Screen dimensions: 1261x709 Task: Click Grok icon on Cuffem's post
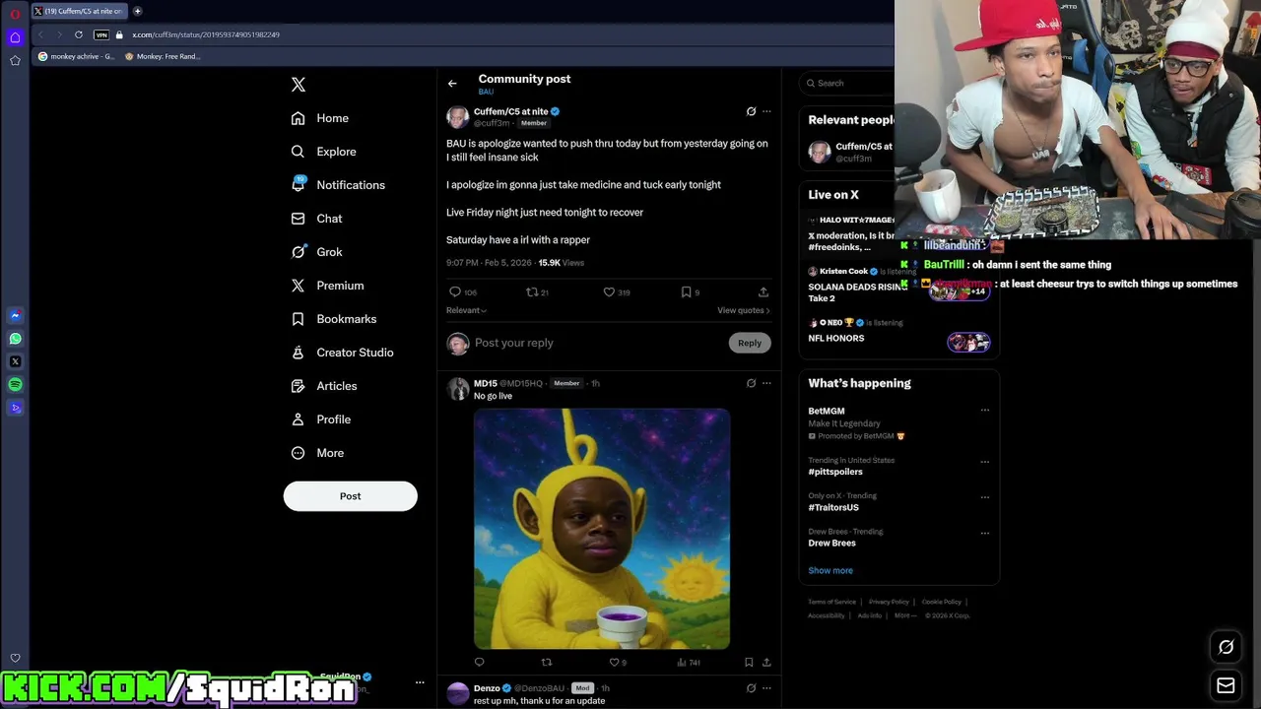751,111
